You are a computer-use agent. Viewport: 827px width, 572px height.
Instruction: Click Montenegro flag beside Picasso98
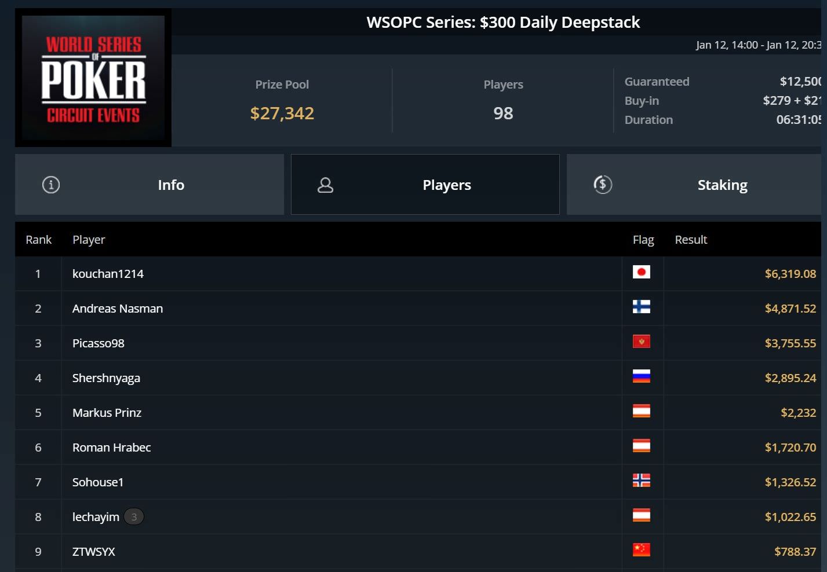pyautogui.click(x=642, y=342)
